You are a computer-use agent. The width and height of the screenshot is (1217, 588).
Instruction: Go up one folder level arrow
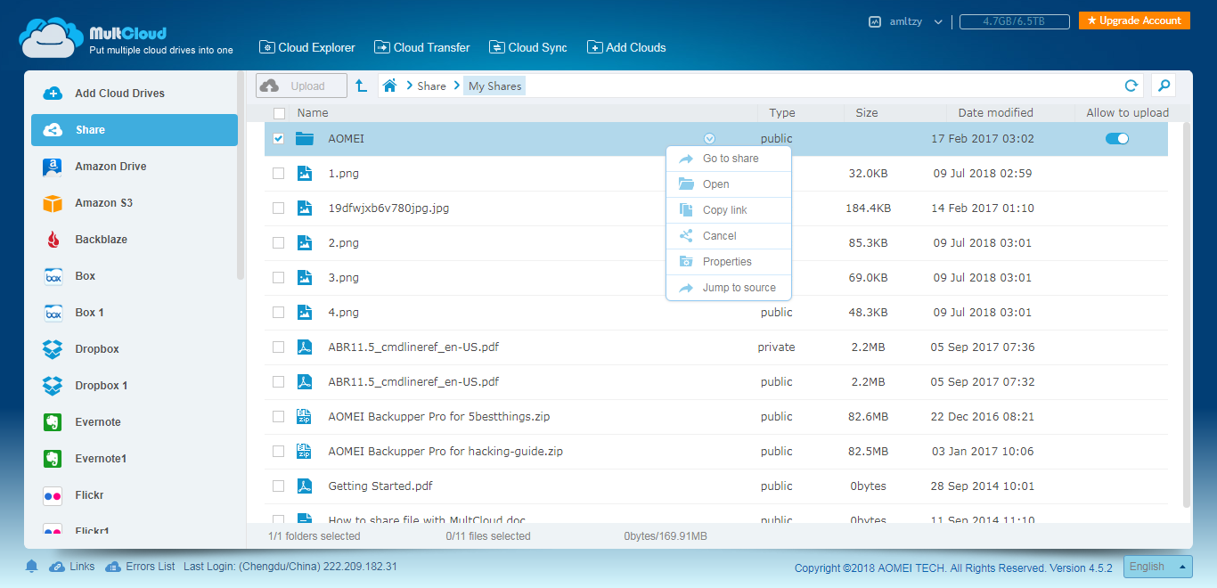coord(361,86)
